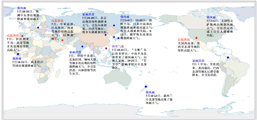The image size is (257, 120).
Task: Select the blue marker on Venezuela
Action: click(x=228, y=58)
